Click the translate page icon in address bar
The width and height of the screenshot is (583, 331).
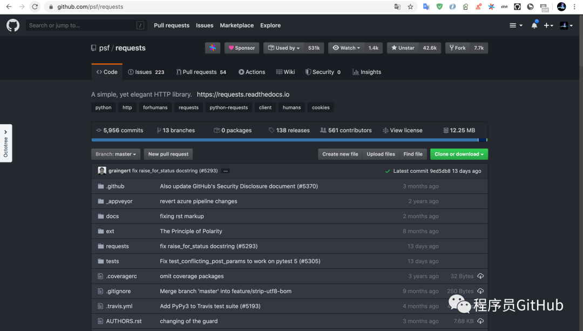point(397,6)
